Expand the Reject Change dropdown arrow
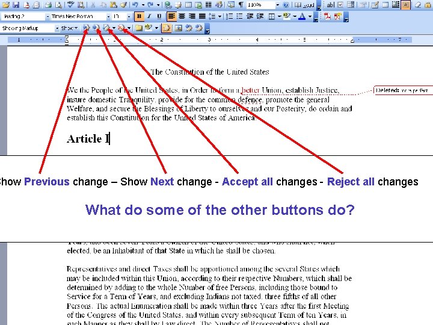433x325 pixels. (129, 28)
